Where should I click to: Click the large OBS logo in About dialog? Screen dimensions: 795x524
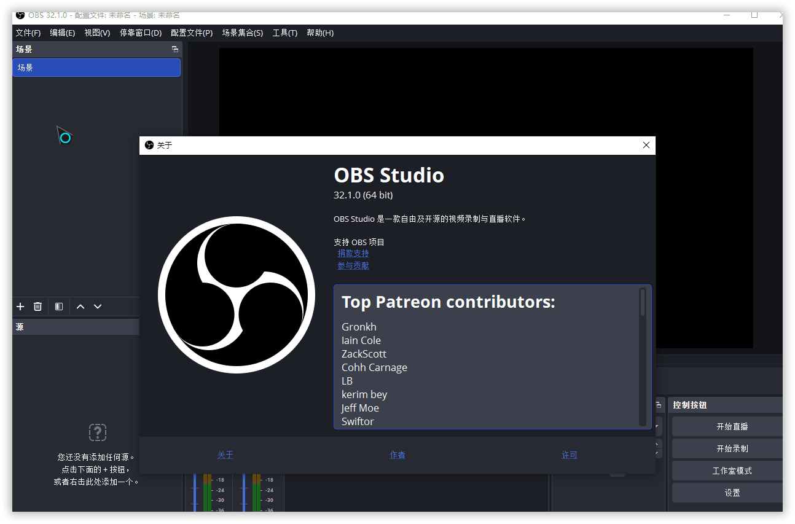(x=237, y=295)
